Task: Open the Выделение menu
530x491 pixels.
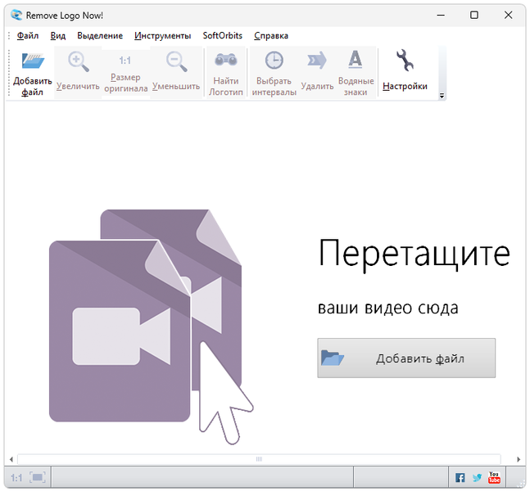Action: 100,35
